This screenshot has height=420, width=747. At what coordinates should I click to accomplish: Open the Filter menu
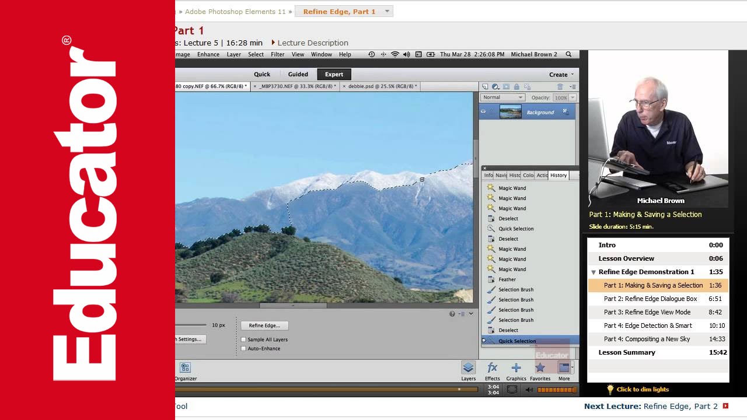click(x=277, y=54)
